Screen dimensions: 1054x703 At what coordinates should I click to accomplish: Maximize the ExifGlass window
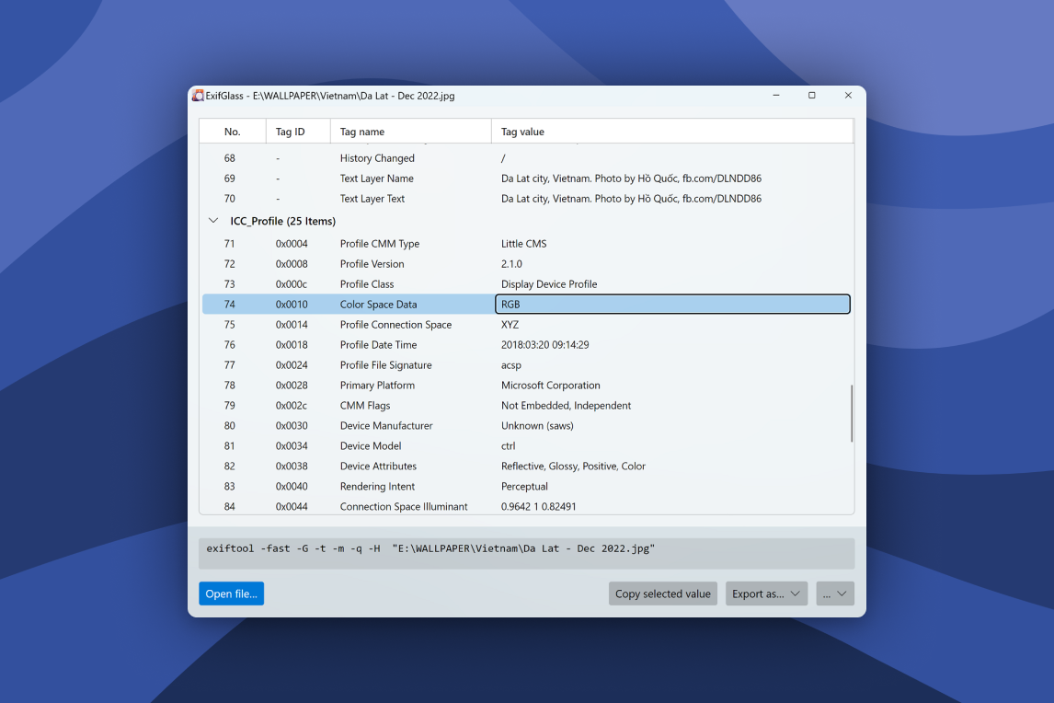pos(811,96)
